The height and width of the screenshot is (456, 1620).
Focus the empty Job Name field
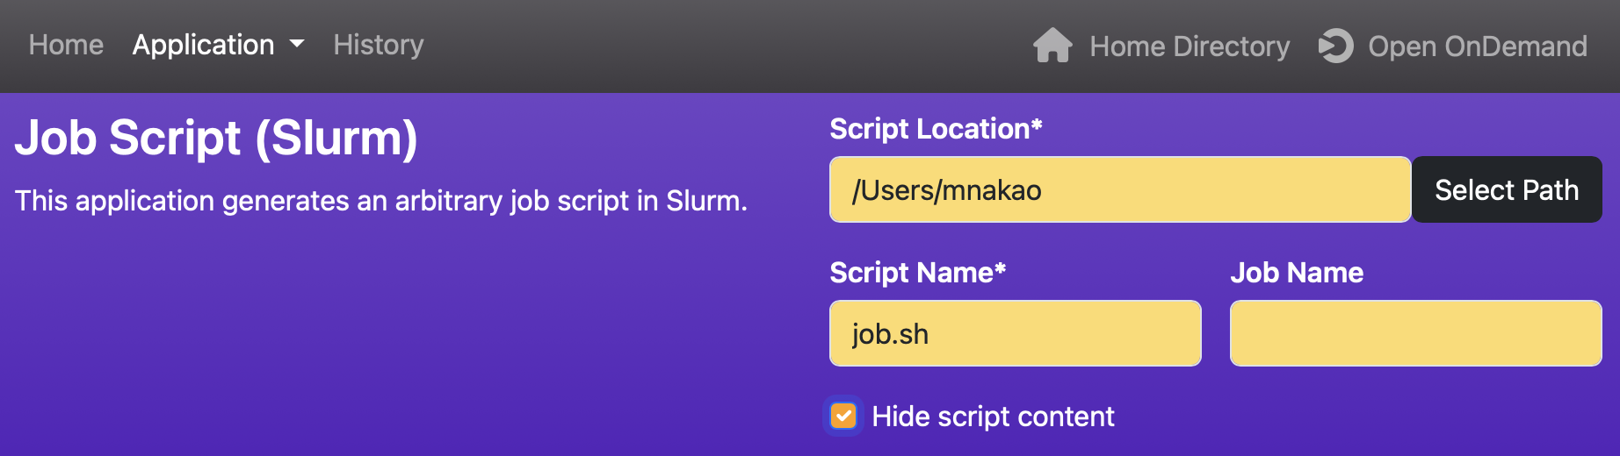coord(1416,333)
